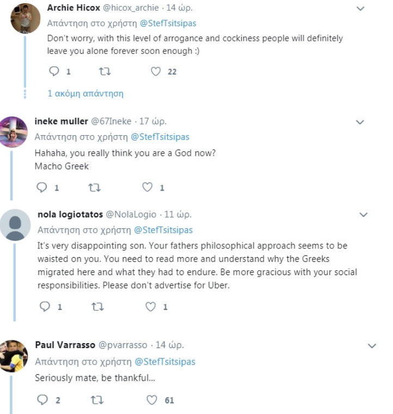Open options chevron on Archie Hicox's tweet
The width and height of the screenshot is (393, 414).
pyautogui.click(x=360, y=9)
